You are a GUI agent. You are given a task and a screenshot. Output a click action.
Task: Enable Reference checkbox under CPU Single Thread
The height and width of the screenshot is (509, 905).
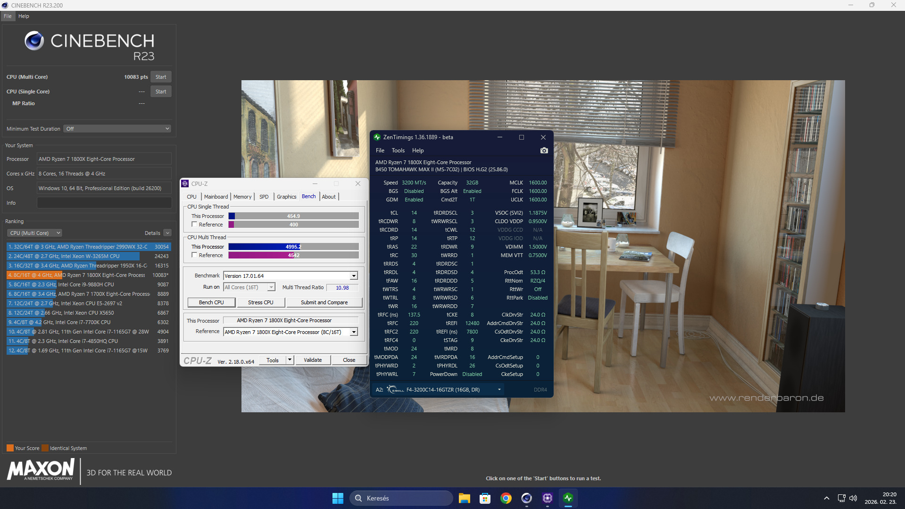(x=194, y=225)
